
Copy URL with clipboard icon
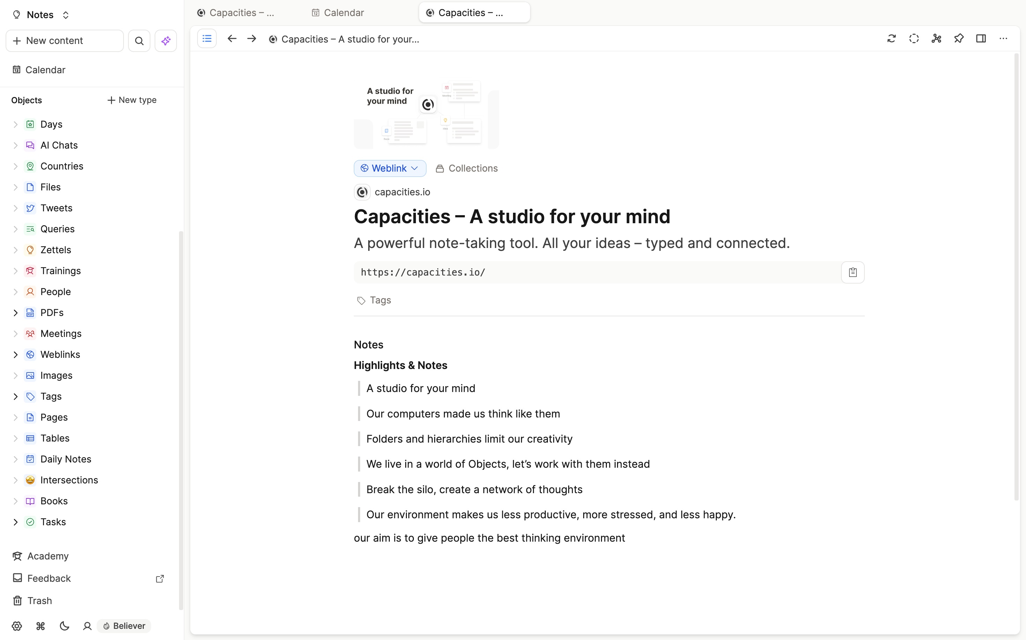[x=853, y=272]
